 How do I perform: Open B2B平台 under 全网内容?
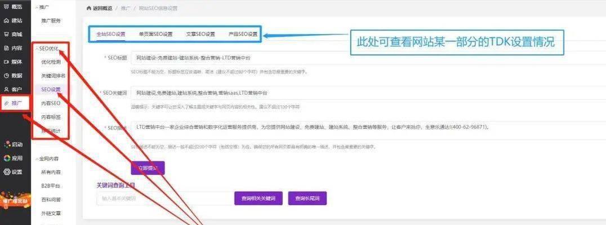(x=51, y=186)
